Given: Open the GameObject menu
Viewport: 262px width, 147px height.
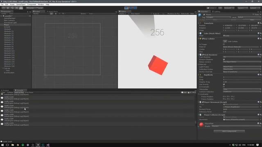Looking at the screenshot, I should click(x=21, y=4).
